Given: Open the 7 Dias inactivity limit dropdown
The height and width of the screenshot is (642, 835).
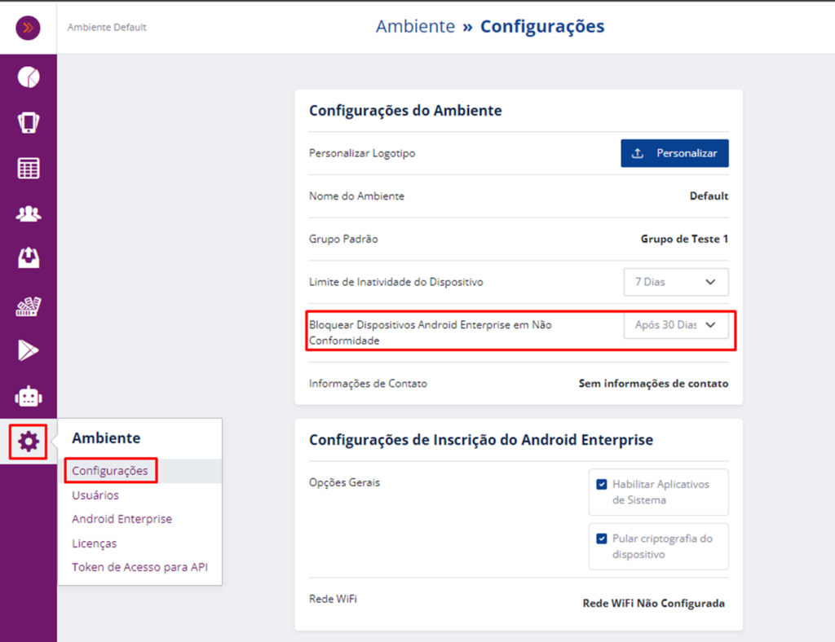Looking at the screenshot, I should click(676, 282).
